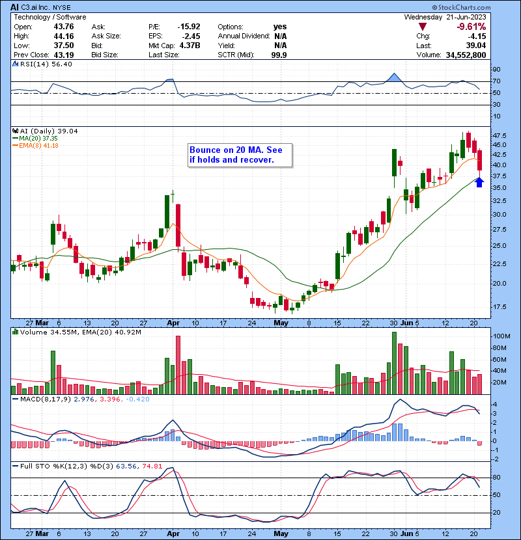Click the 47.5 price axis label
Image resolution: width=521 pixels, height=540 pixels.
click(500, 135)
